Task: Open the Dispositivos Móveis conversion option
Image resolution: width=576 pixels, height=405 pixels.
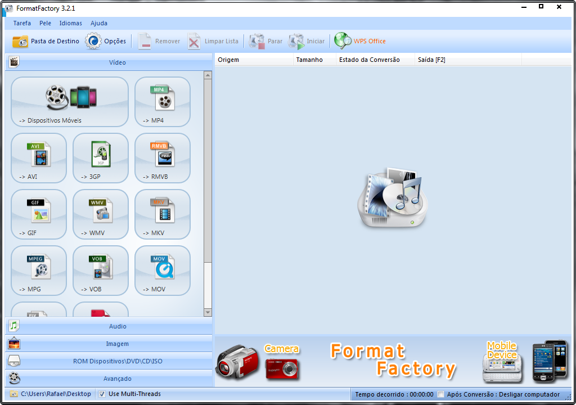Action: [70, 102]
